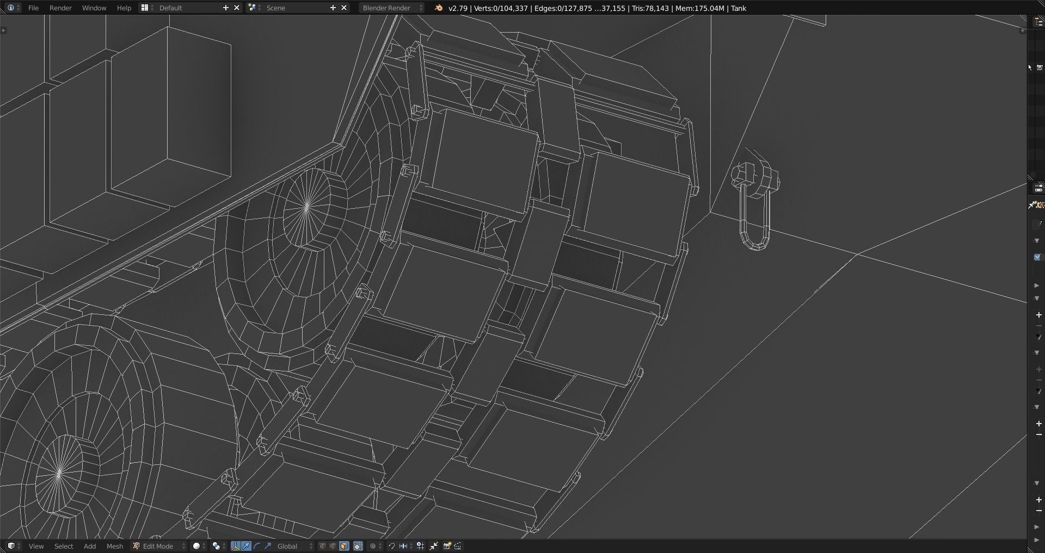Open the Select menu in 3D viewport
The width and height of the screenshot is (1045, 553).
64,546
